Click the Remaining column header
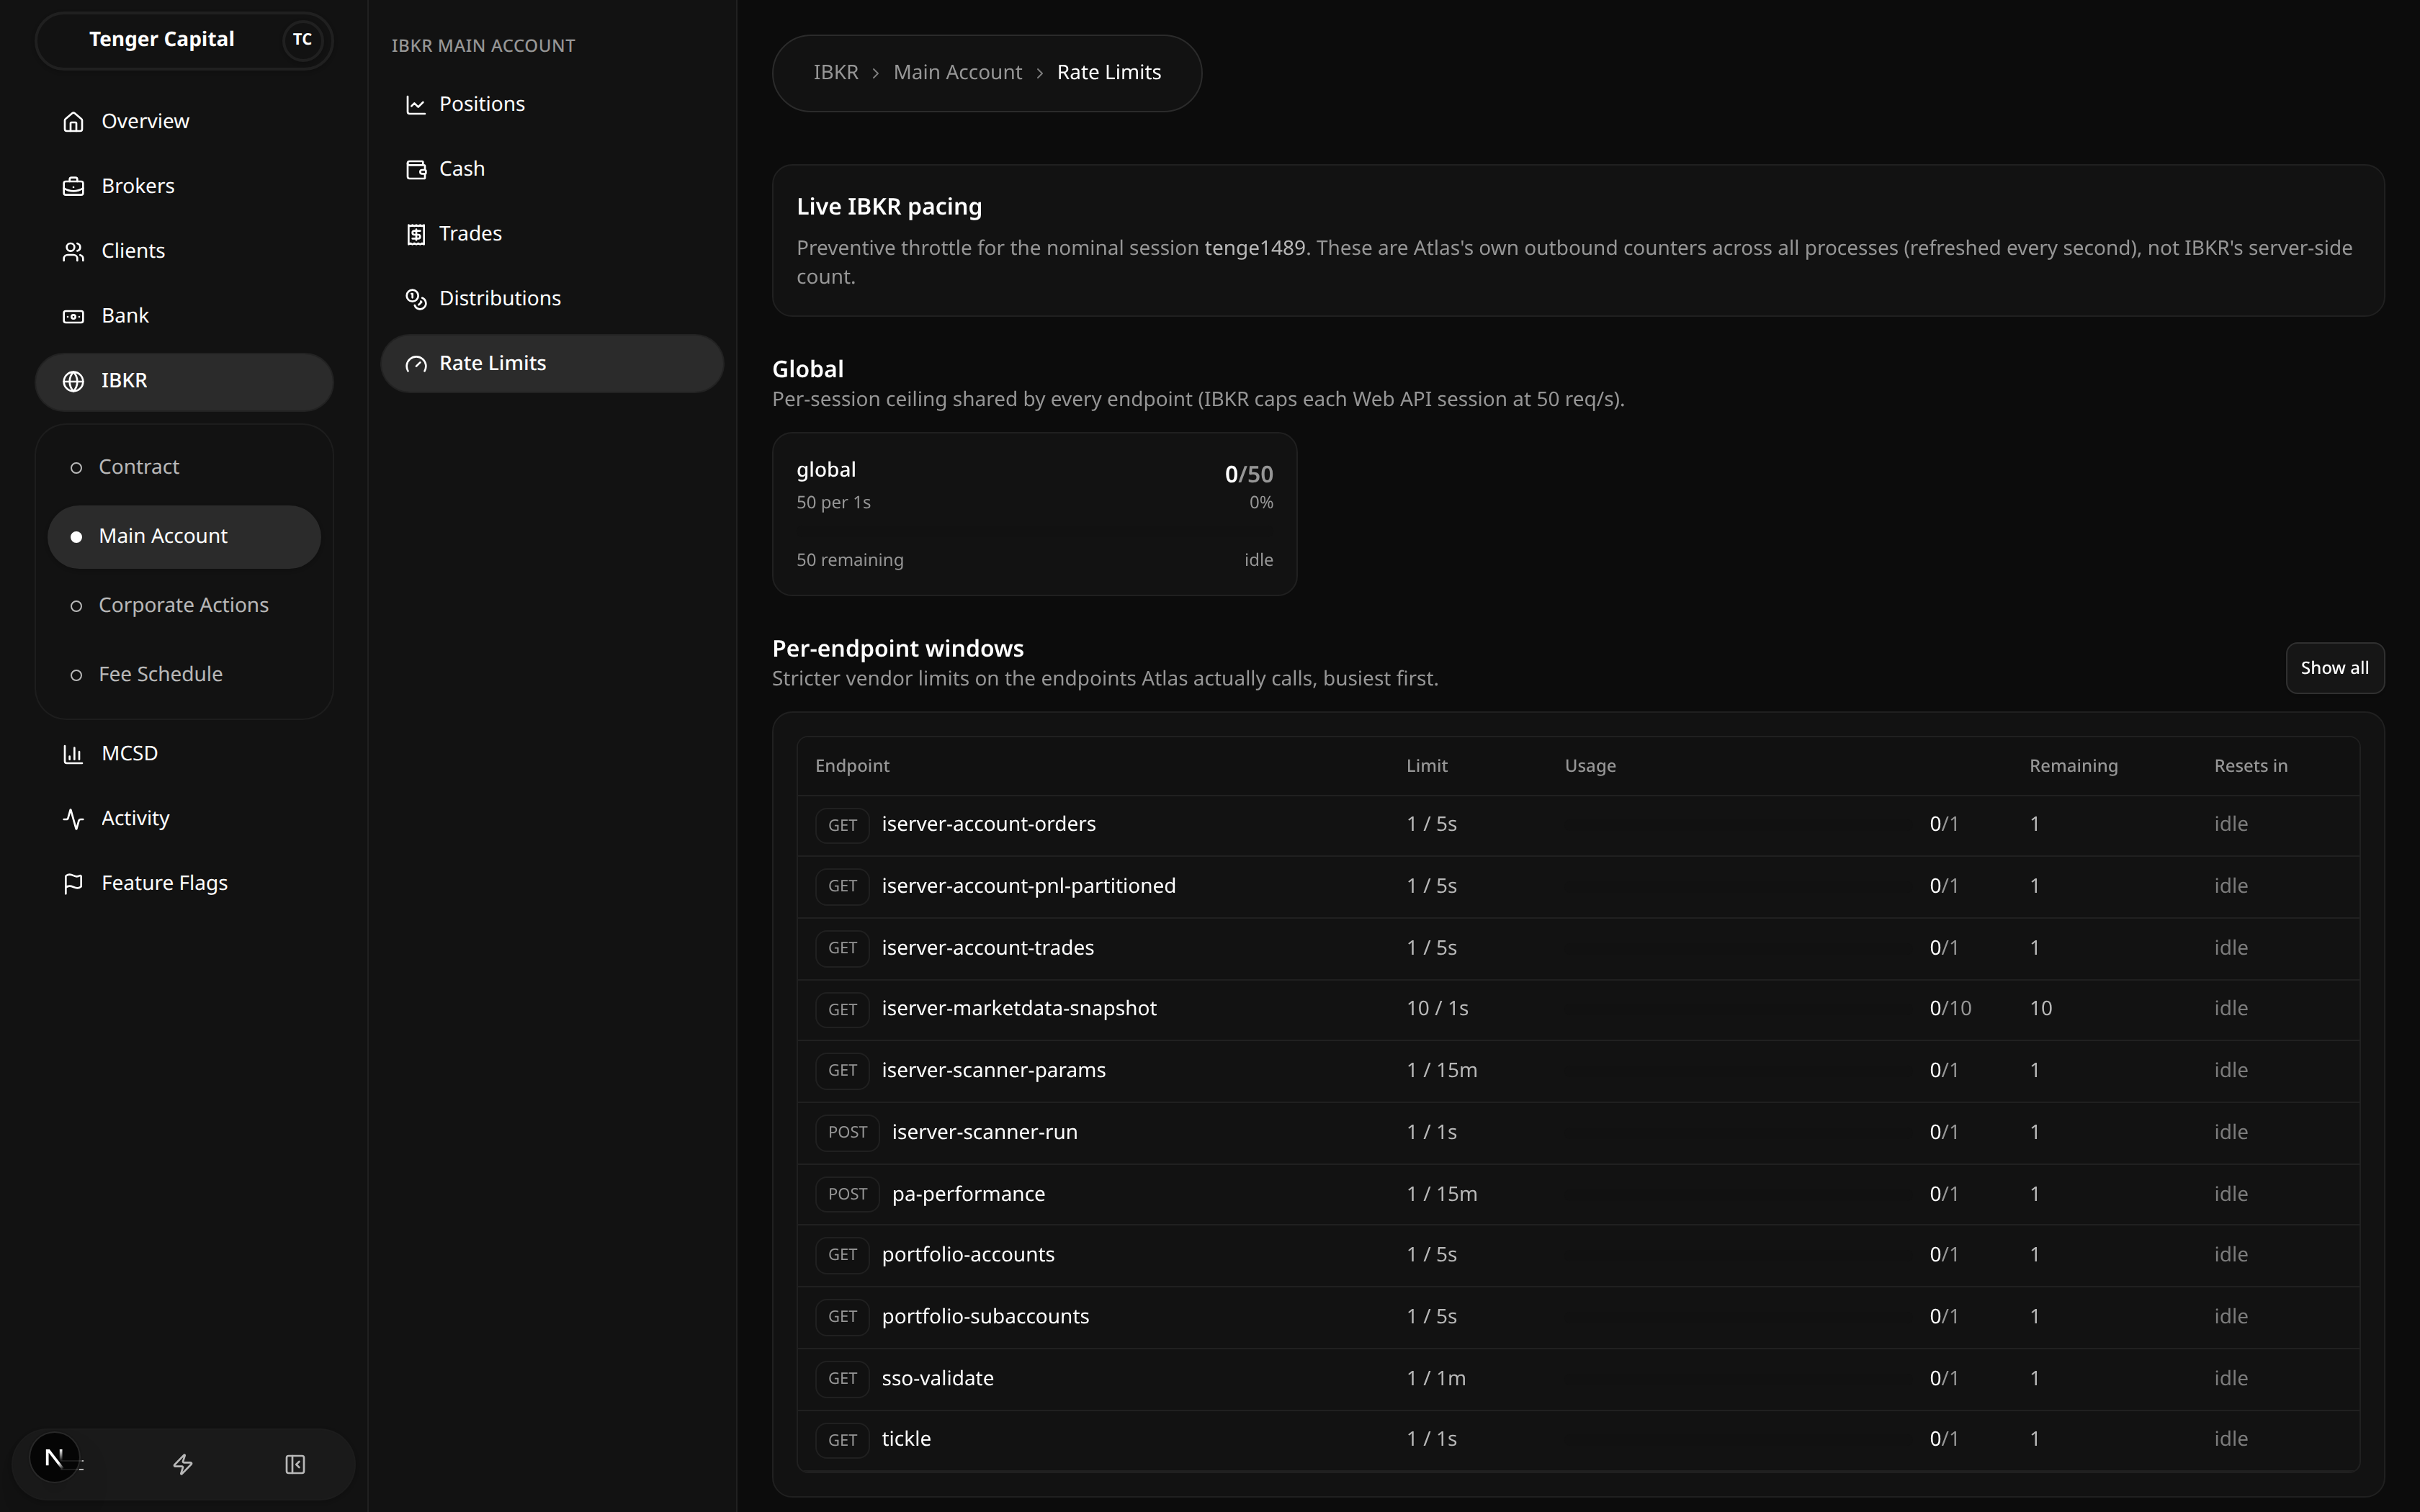 pos(2073,766)
